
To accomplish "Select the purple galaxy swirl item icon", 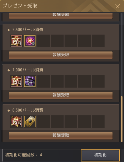I will [30, 41].
